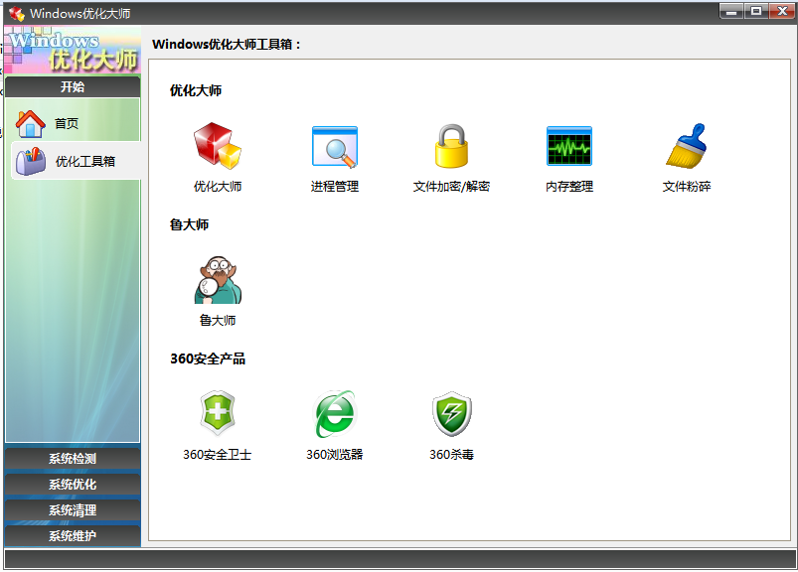
Task: Click the 文件加密/解密 label text
Action: click(x=451, y=187)
